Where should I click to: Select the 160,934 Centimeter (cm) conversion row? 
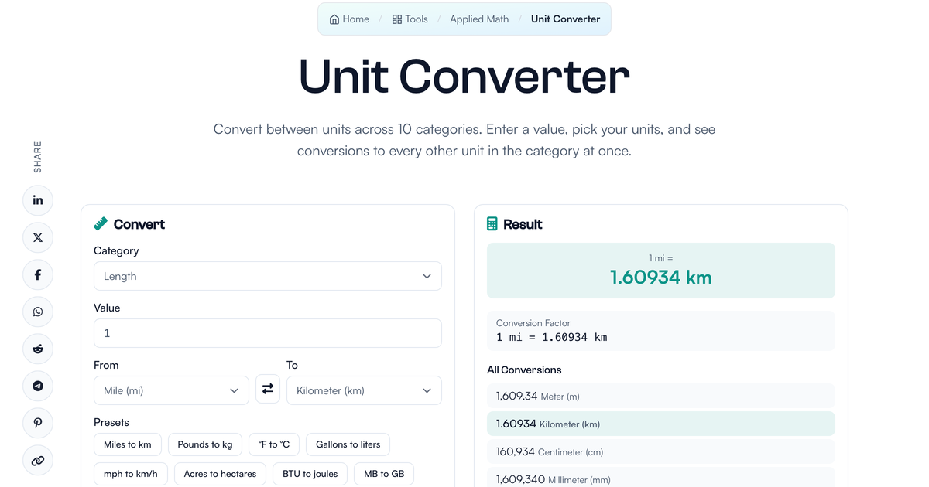661,451
